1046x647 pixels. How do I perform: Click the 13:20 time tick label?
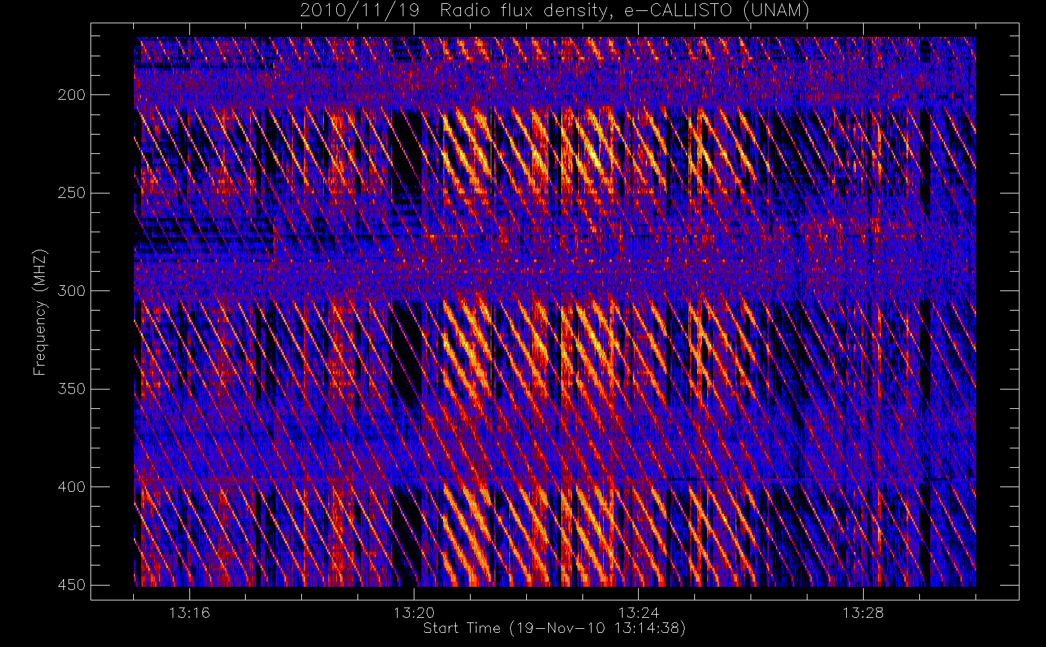coord(414,612)
